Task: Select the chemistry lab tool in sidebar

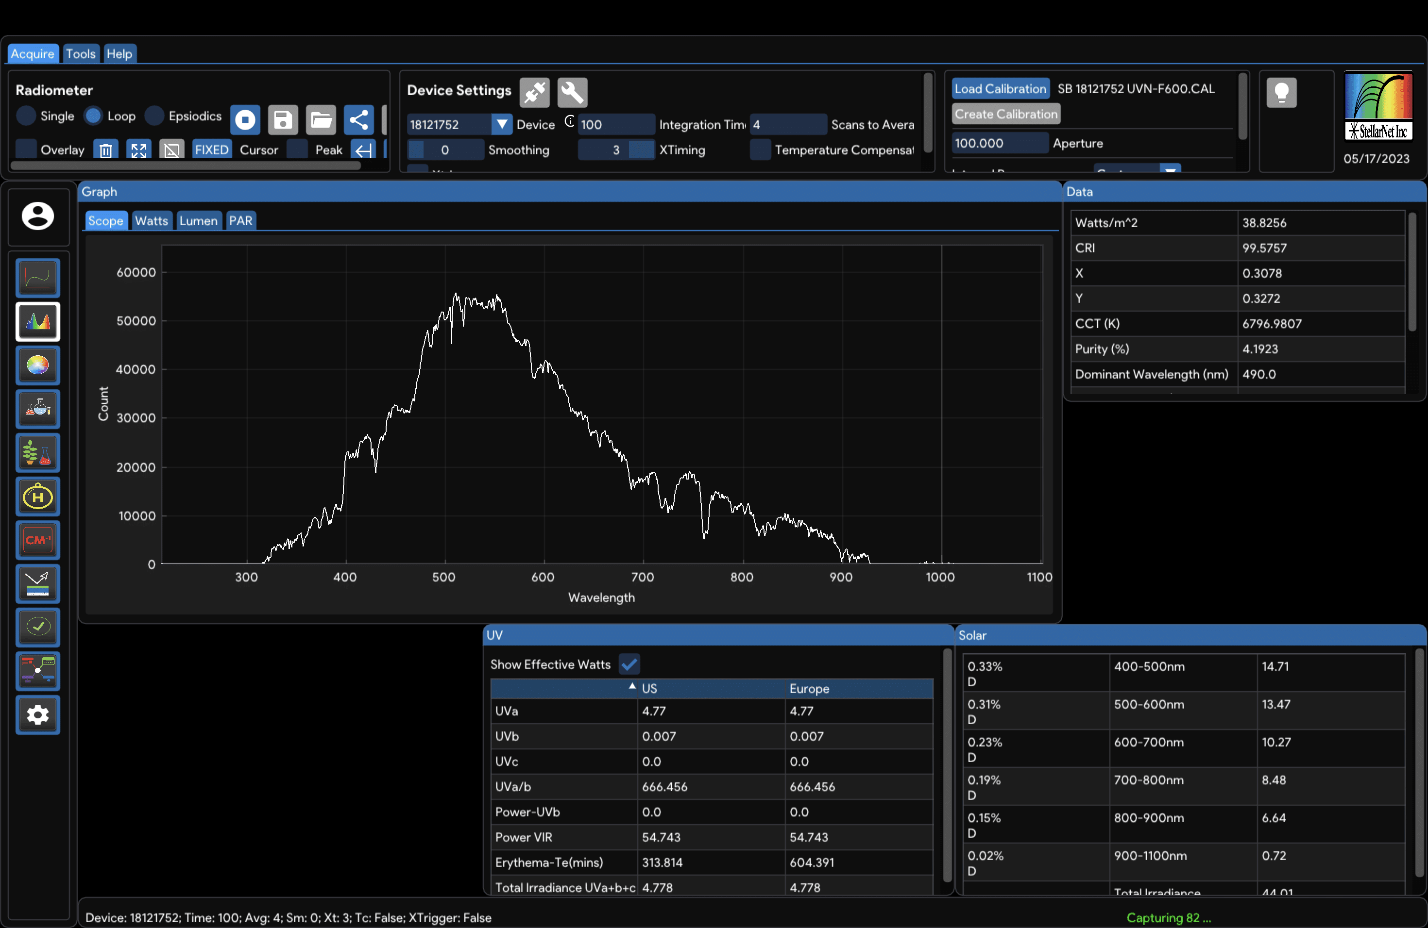Action: pyautogui.click(x=37, y=409)
